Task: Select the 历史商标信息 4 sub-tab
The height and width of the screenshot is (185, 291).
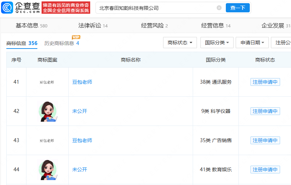Action: [x=62, y=43]
